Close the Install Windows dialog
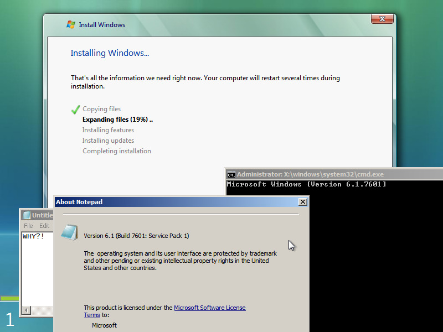 click(382, 19)
